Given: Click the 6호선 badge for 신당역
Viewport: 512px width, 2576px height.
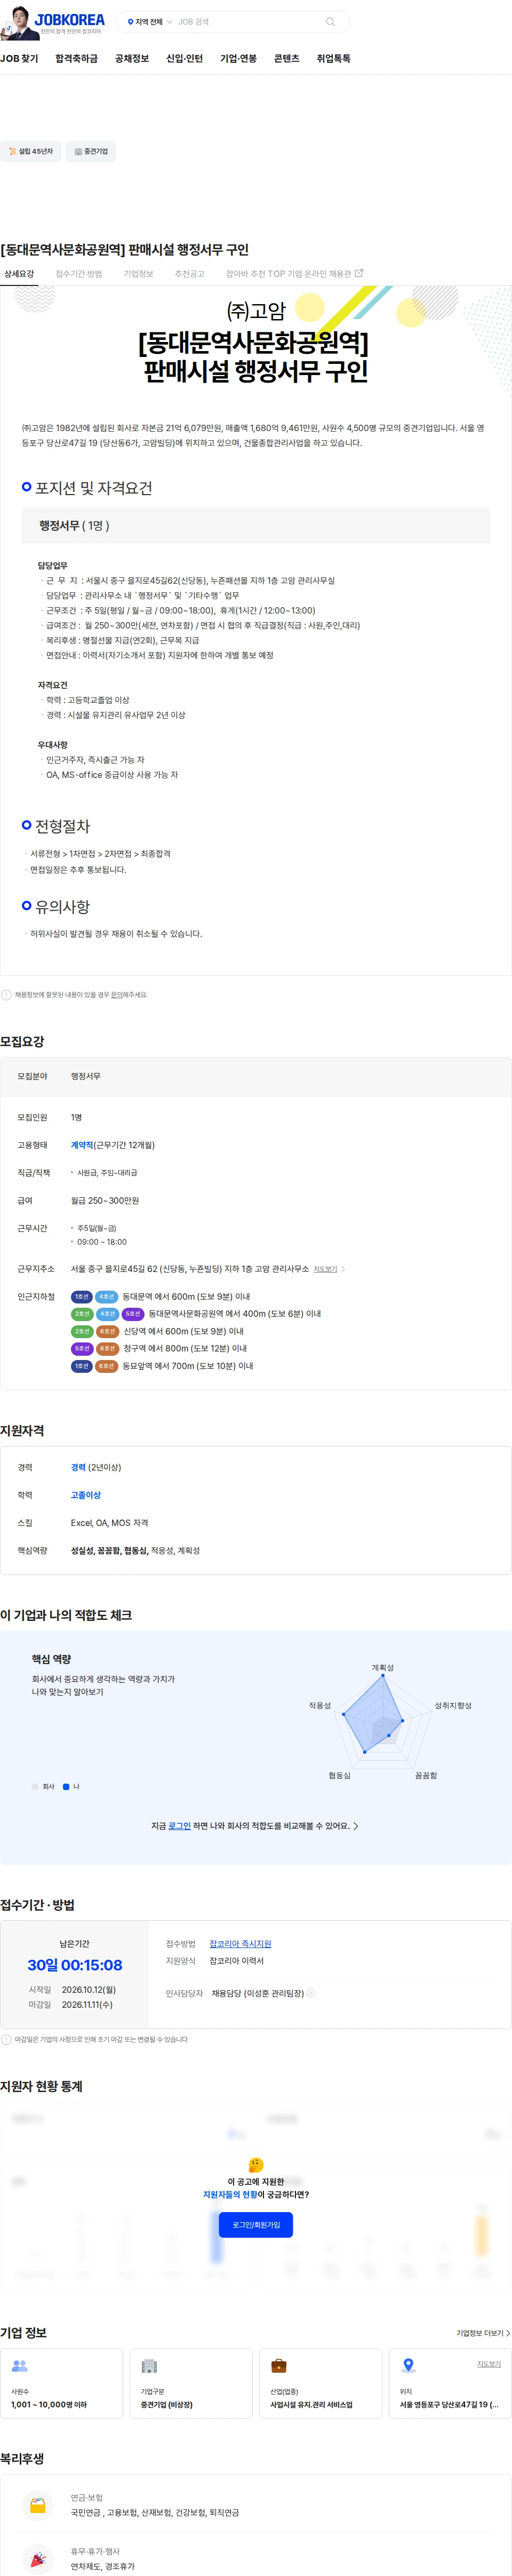Looking at the screenshot, I should 107,1331.
